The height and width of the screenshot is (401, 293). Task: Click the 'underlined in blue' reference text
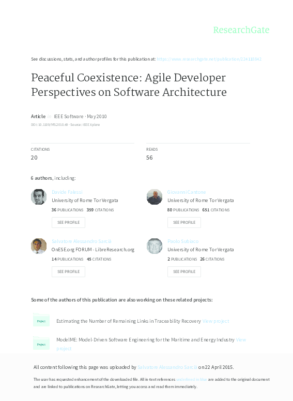point(192,379)
